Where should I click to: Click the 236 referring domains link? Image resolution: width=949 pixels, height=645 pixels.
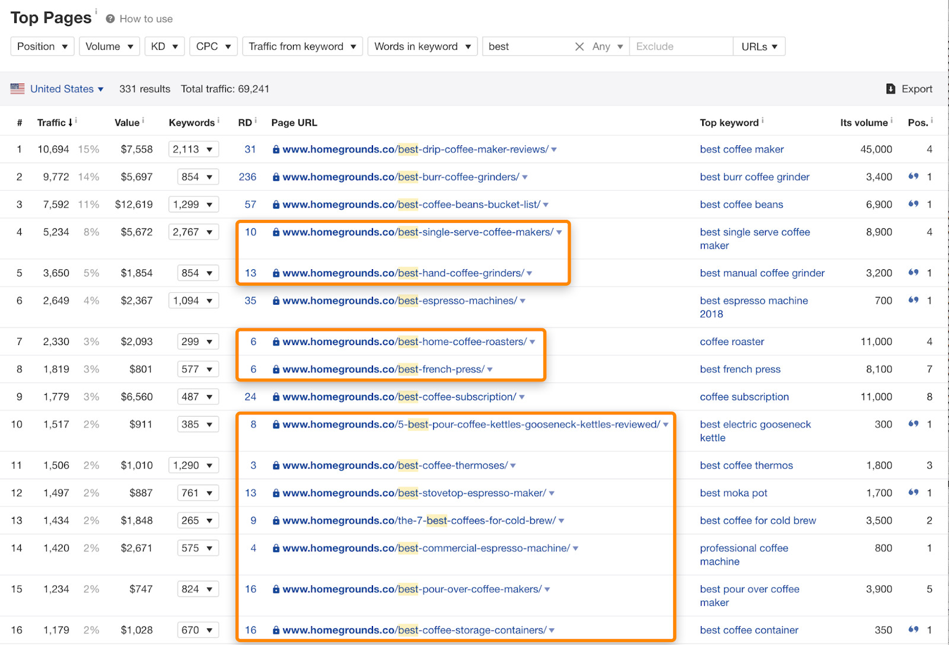coord(247,177)
